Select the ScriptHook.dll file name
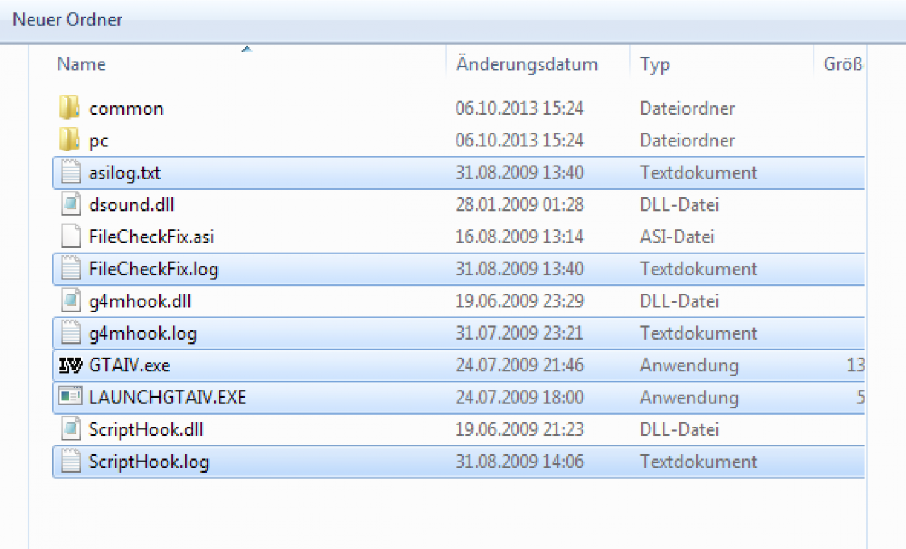The image size is (906, 549). pyautogui.click(x=147, y=429)
